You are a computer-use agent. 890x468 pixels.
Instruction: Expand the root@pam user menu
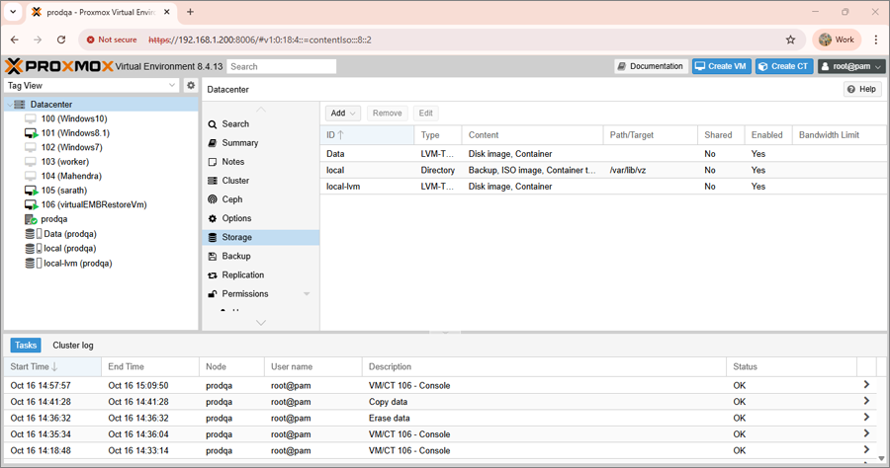851,66
